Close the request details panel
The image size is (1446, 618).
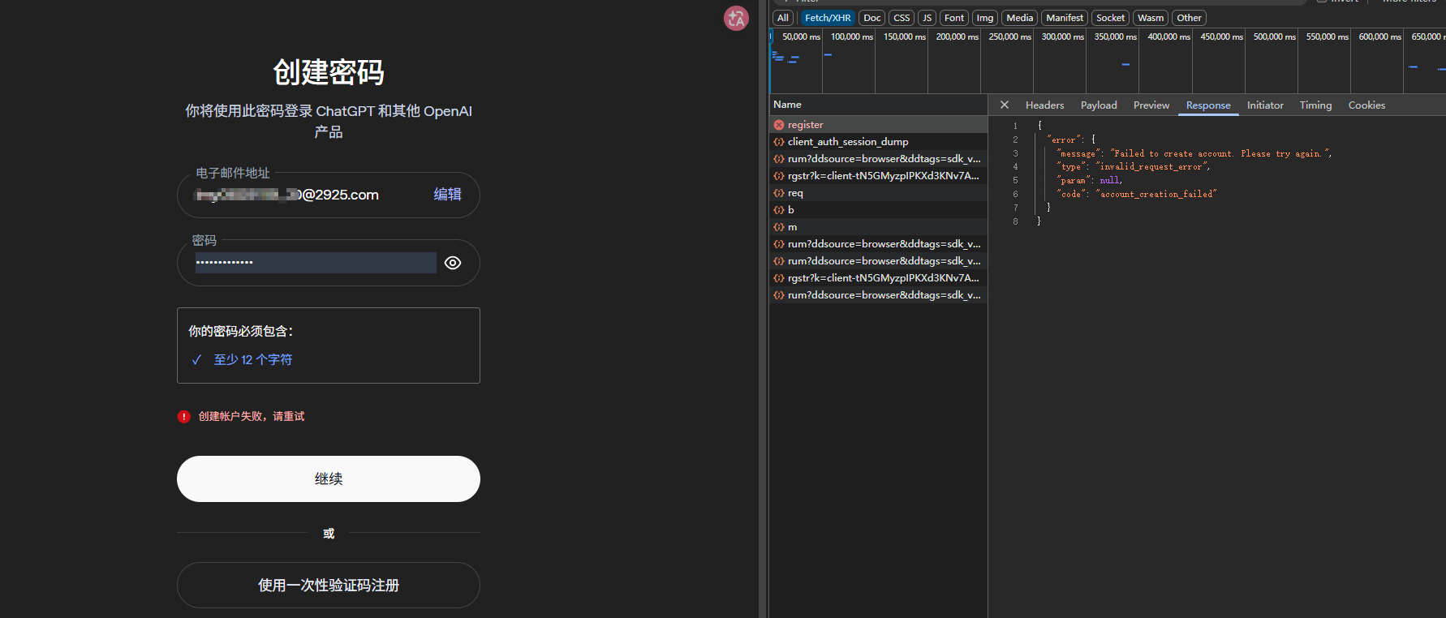click(1005, 105)
